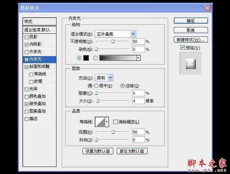Screen dimensions: 230x174
Task: Open the 渐变叠加 gradient overlay settings row
Action: (x=40, y=104)
